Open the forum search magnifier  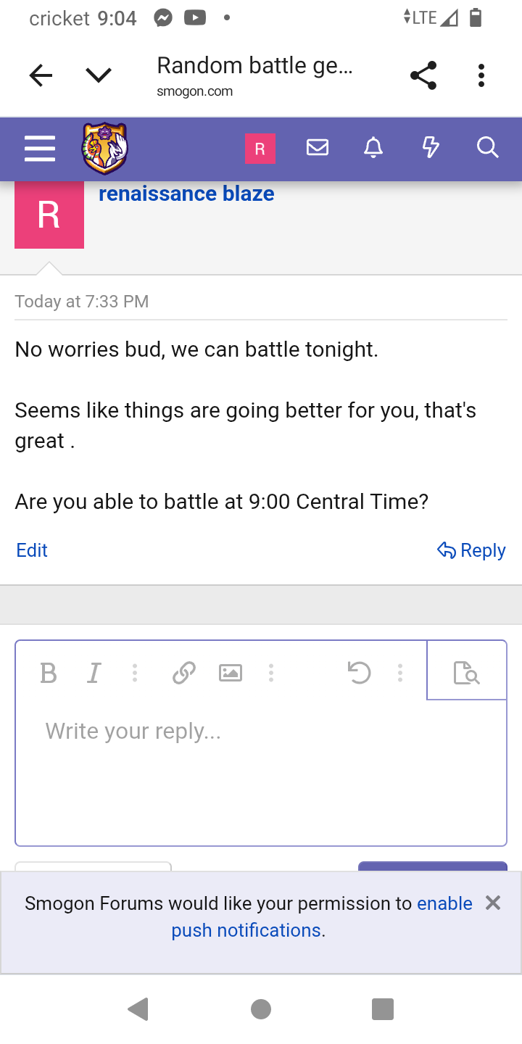[x=488, y=148]
